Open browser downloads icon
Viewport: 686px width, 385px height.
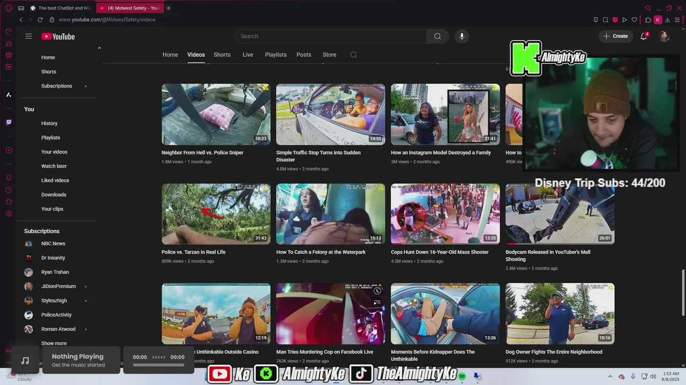pyautogui.click(x=668, y=20)
